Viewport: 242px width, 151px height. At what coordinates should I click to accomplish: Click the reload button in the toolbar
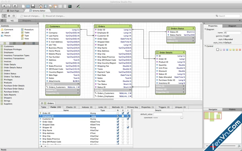15,6
